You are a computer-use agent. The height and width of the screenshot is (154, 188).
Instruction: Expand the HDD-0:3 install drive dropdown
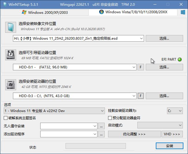134,96
